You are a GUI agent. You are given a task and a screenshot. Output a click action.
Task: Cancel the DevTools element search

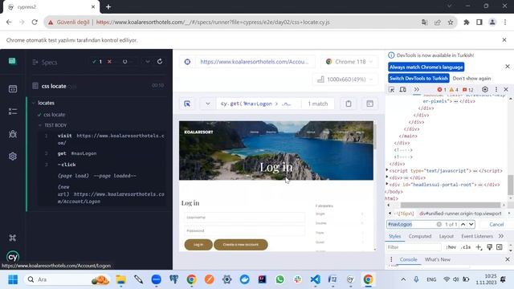pyautogui.click(x=496, y=225)
